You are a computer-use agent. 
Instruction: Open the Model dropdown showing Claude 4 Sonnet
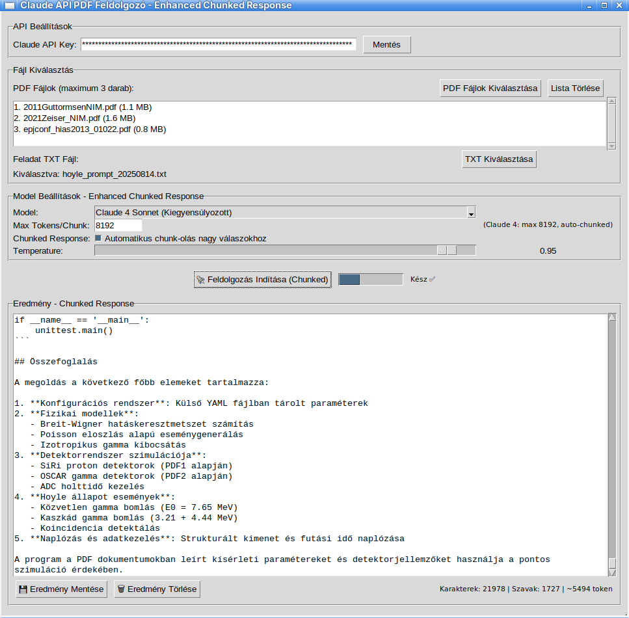285,212
